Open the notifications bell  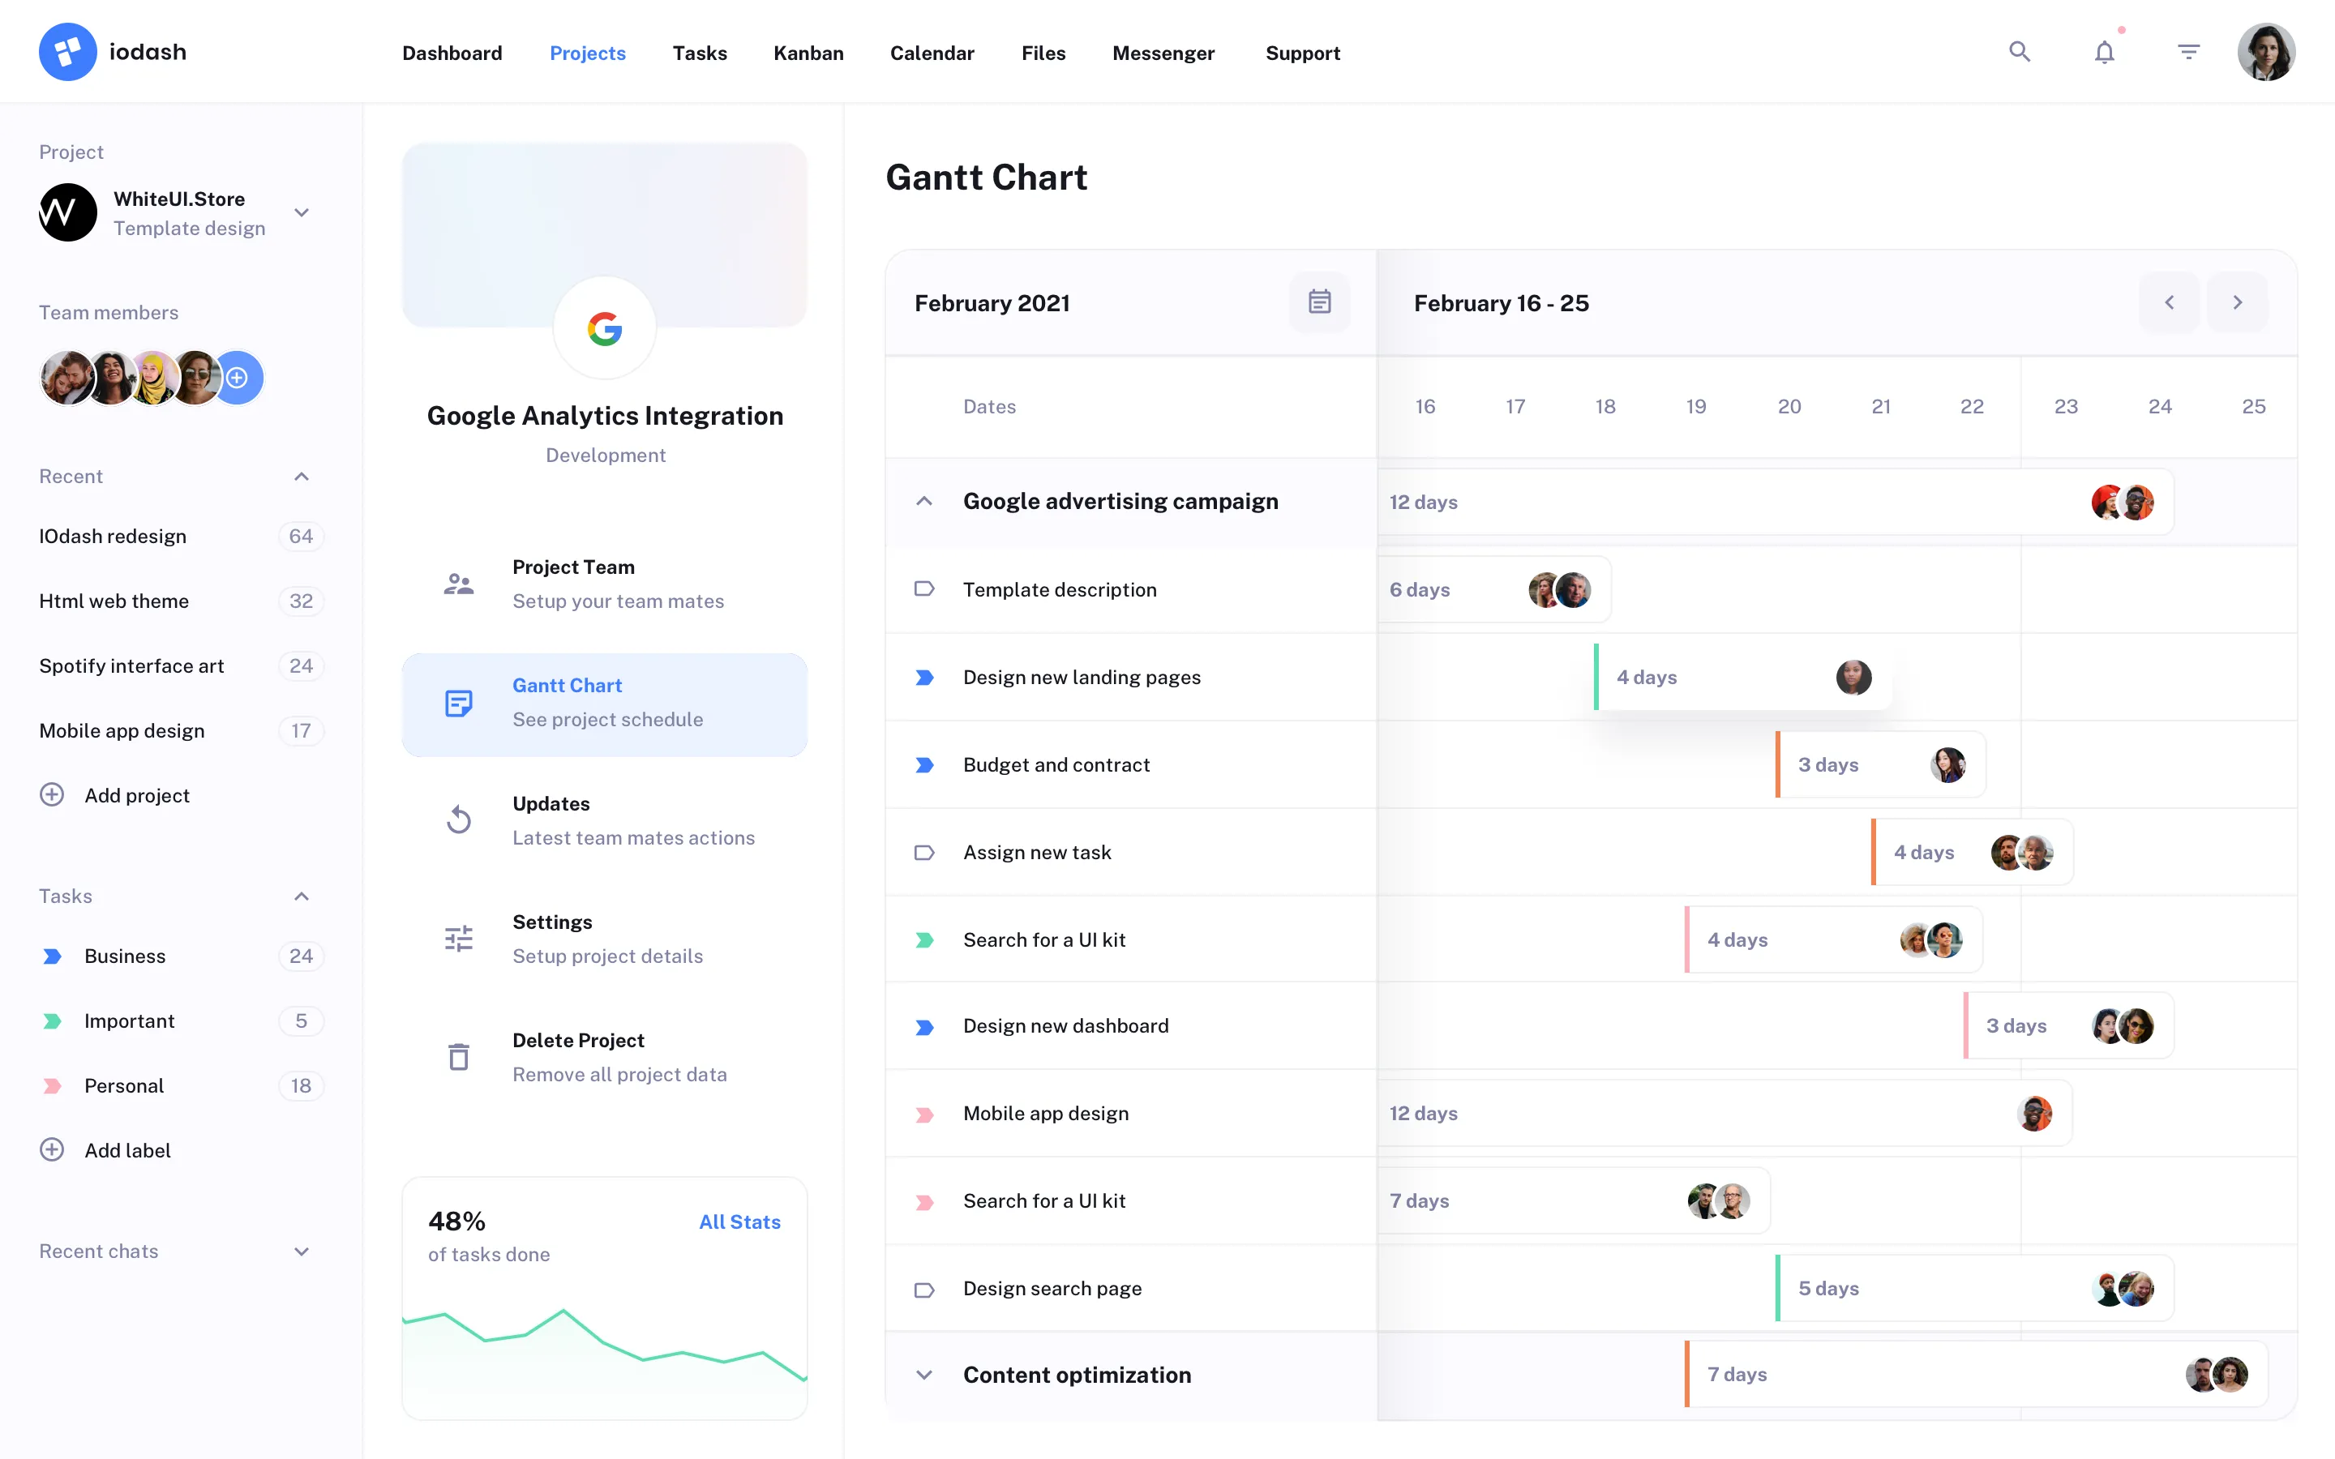[x=2105, y=52]
